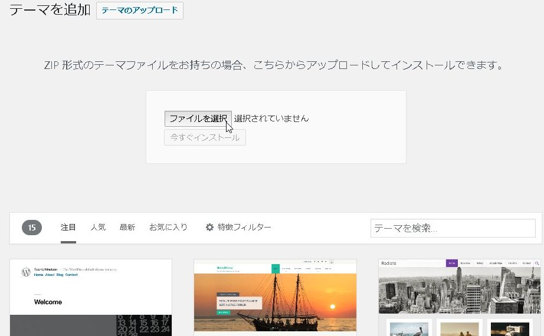This screenshot has height=336, width=544.
Task: Click the disabled 今すぐインストール button
Action: (205, 137)
